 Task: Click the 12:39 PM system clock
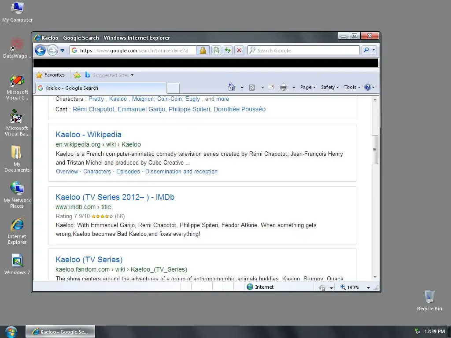pos(434,332)
